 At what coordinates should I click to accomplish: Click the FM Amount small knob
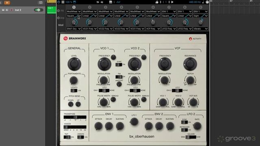[119, 84]
